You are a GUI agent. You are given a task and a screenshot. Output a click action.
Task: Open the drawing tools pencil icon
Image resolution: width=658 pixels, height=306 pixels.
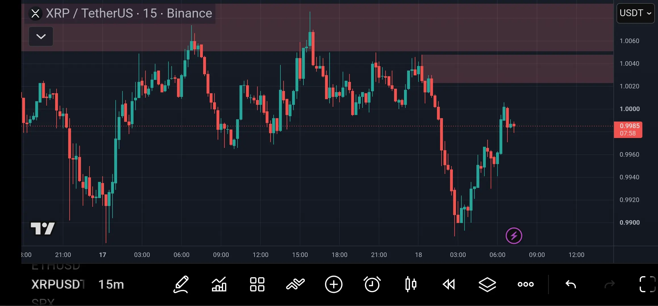pyautogui.click(x=181, y=284)
